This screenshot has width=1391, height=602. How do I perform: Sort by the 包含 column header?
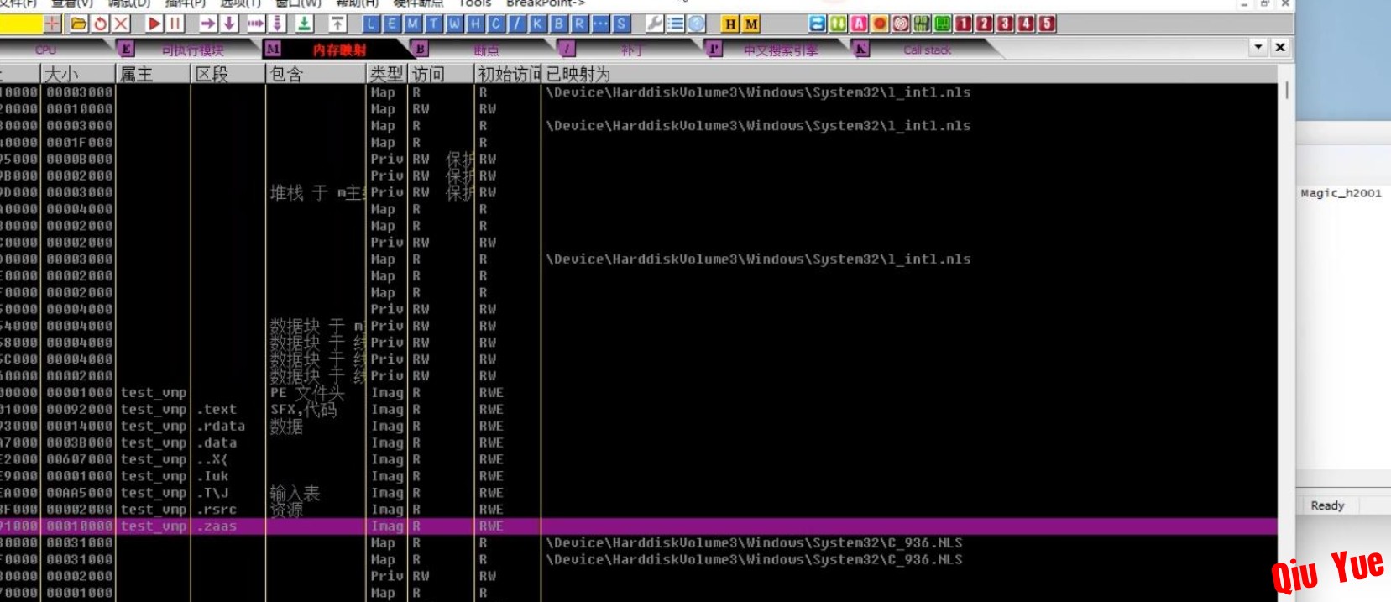(316, 74)
